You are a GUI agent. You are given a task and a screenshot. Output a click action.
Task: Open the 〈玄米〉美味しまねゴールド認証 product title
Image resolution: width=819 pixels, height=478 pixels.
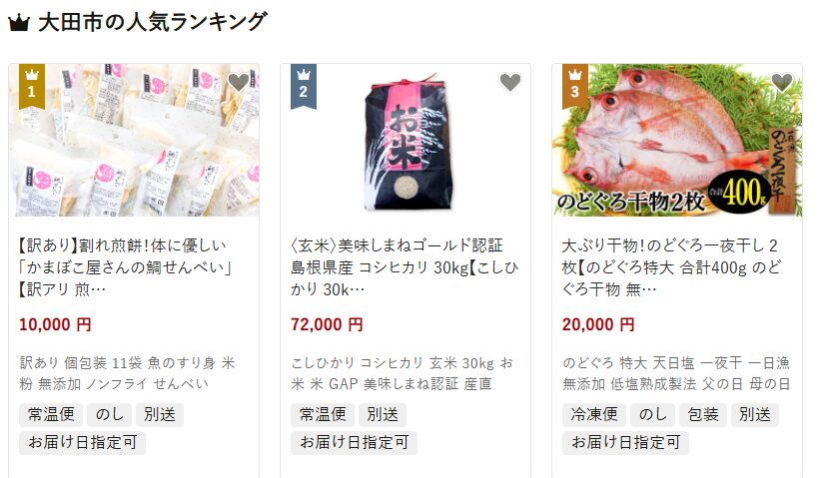[405, 266]
